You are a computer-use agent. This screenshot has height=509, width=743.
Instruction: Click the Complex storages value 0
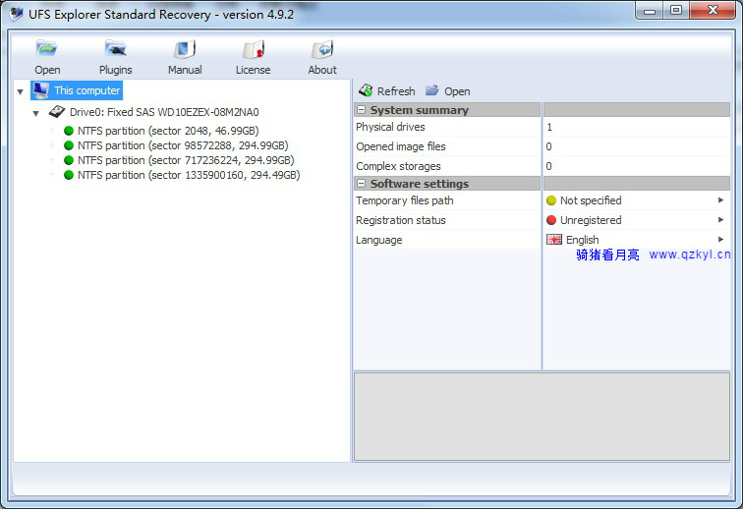pos(548,166)
